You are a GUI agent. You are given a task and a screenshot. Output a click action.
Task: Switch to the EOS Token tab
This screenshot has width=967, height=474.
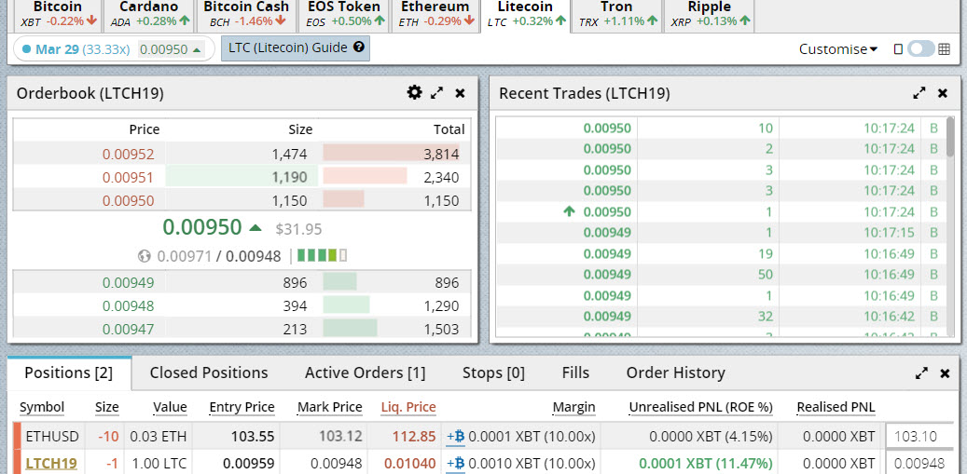344,15
